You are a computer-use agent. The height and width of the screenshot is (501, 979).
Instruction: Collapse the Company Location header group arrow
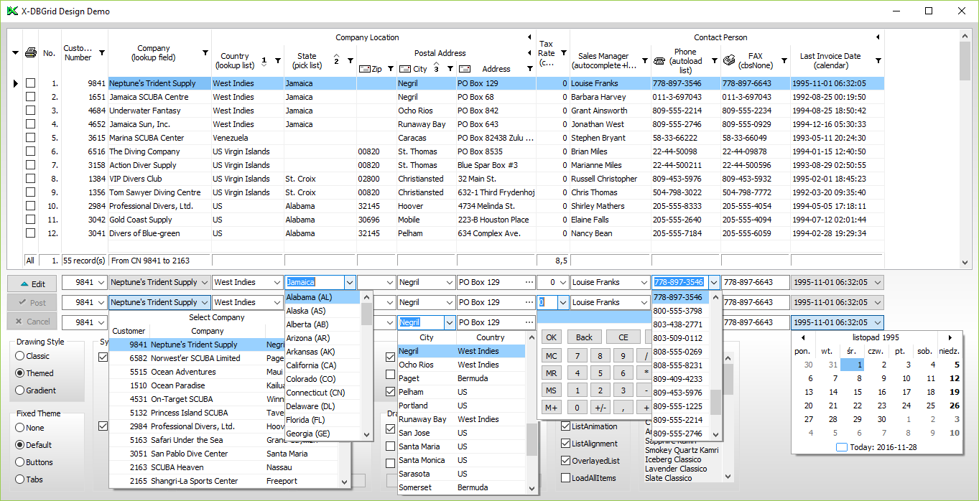coord(529,37)
